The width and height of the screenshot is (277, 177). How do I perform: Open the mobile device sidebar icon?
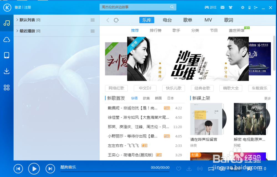point(7,55)
